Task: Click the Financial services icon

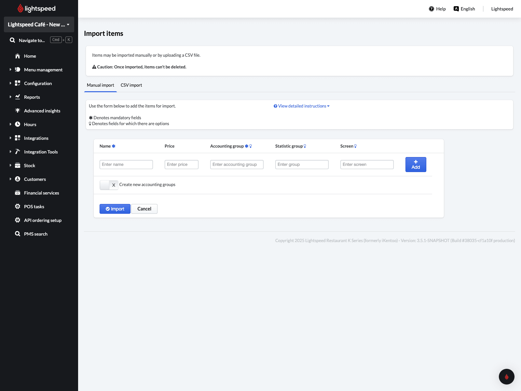Action: coord(18,193)
